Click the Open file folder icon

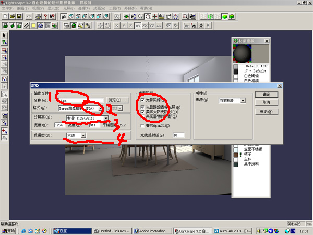coord(13,17)
